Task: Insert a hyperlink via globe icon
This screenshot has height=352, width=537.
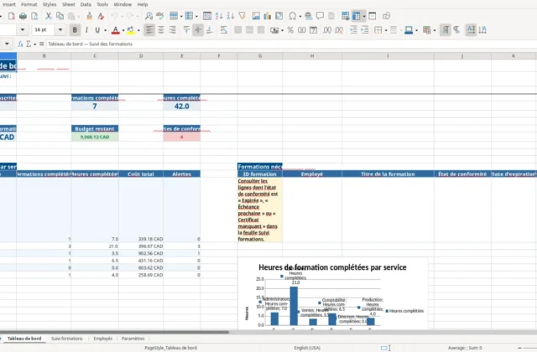Action: (308, 16)
